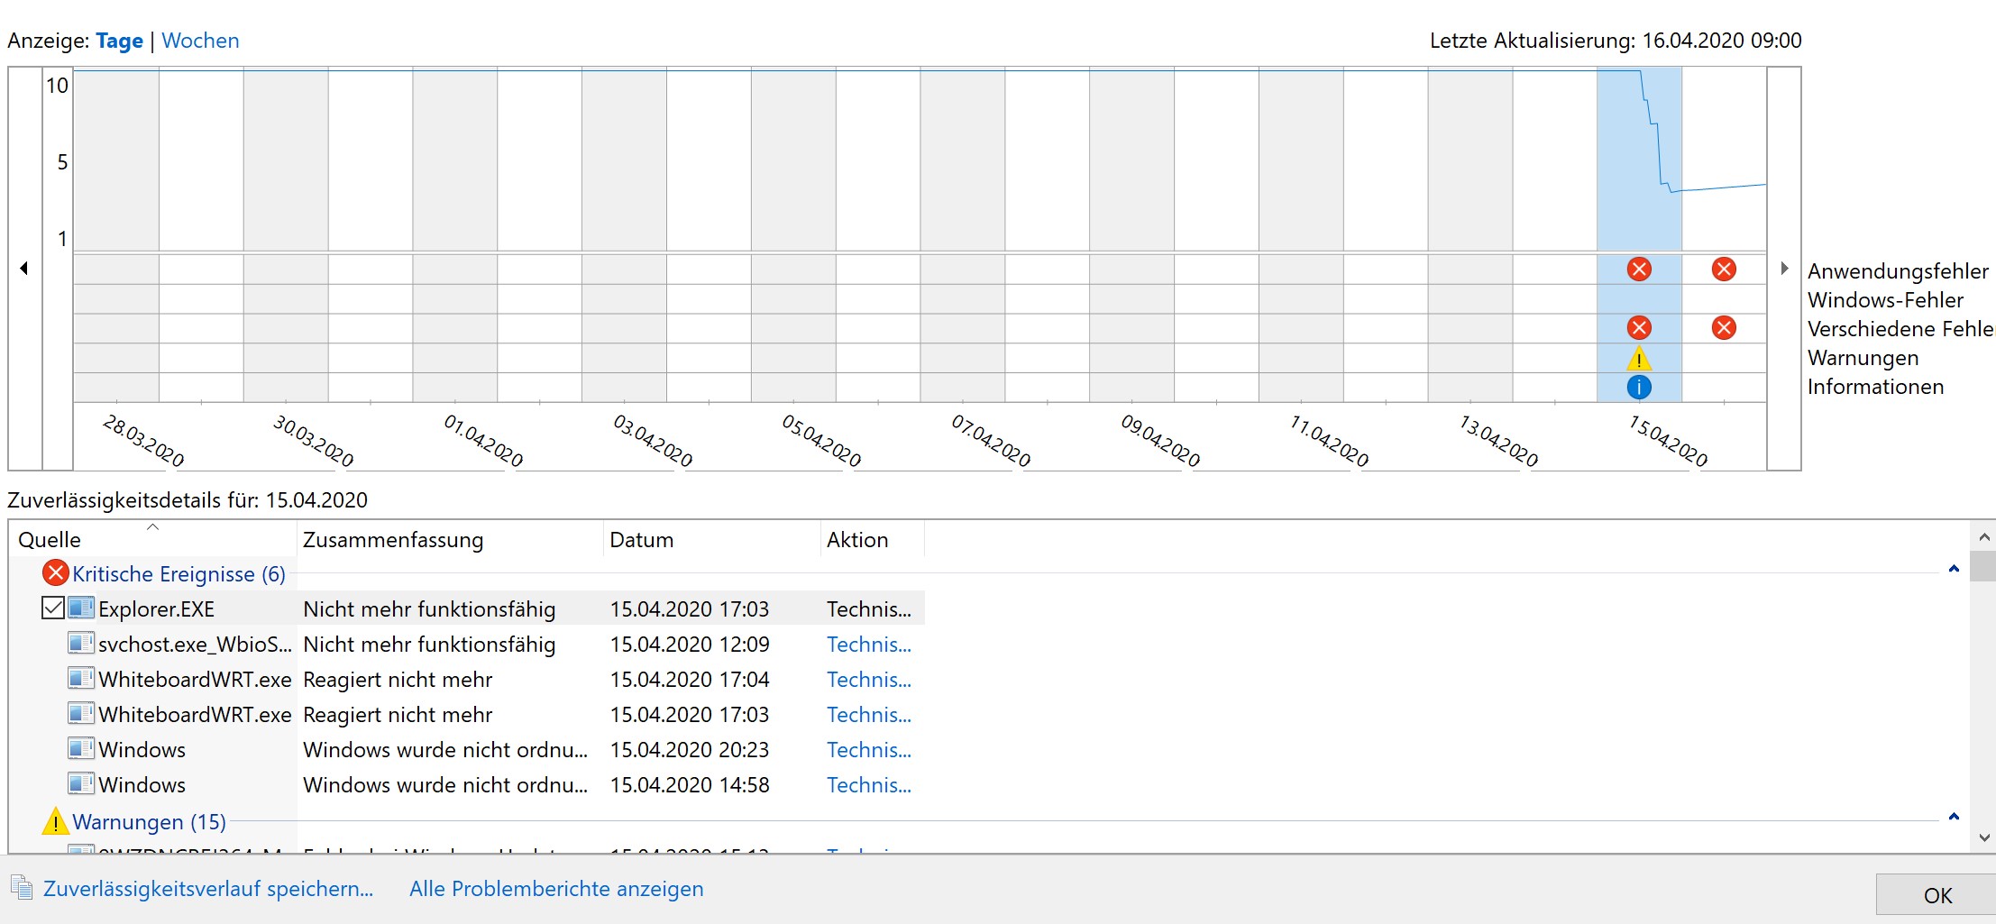Click the details list scrollbar up arrow
Viewport: 1996px width, 924px height.
1983,537
